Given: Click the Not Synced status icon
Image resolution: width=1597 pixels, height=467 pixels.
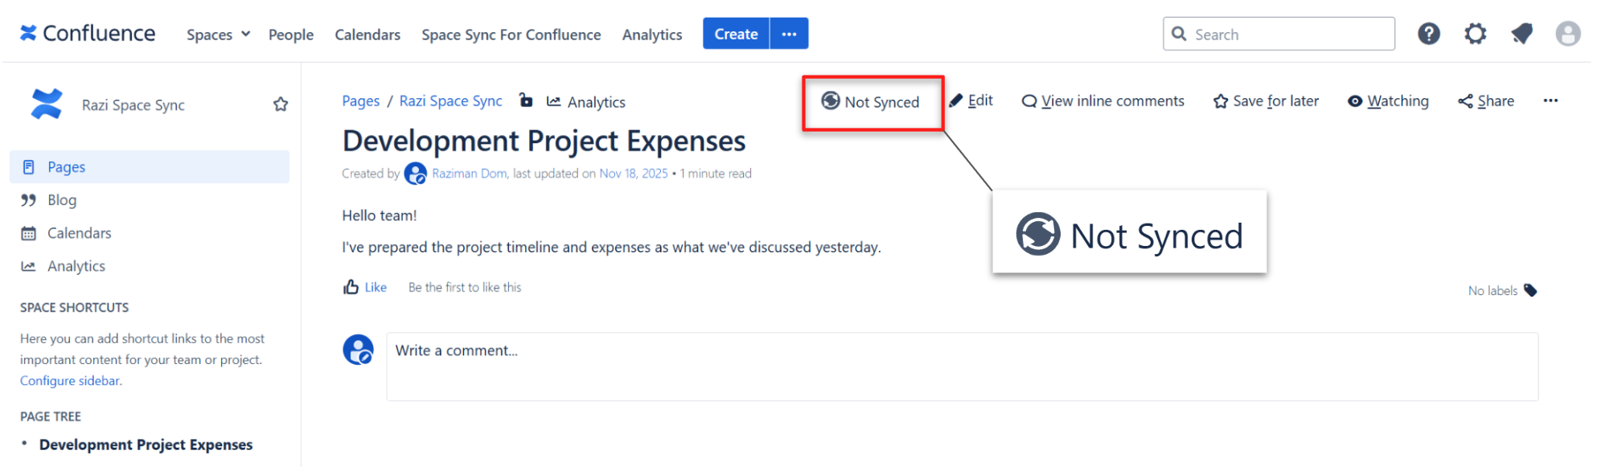Looking at the screenshot, I should pos(831,101).
